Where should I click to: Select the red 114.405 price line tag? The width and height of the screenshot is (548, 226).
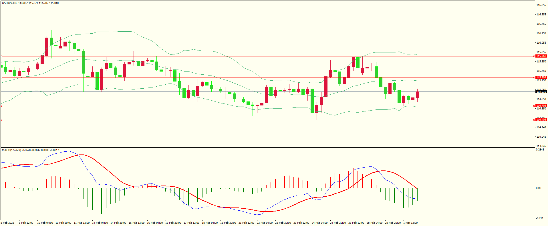pyautogui.click(x=541, y=120)
